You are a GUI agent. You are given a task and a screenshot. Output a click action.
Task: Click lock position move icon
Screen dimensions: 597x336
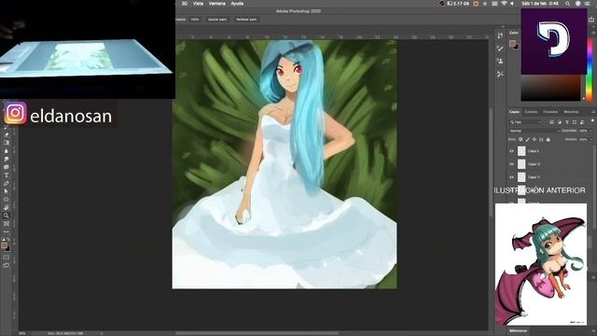535,140
